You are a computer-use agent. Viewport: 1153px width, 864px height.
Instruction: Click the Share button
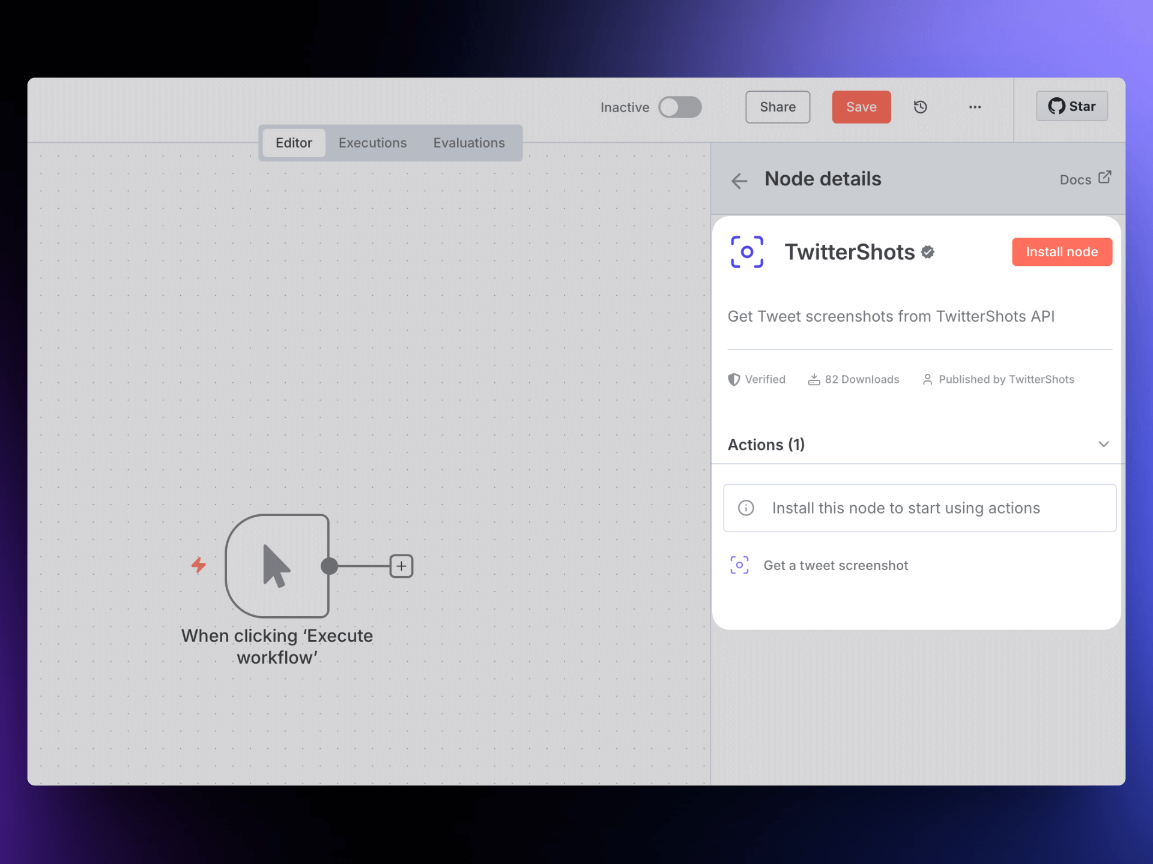coord(777,107)
